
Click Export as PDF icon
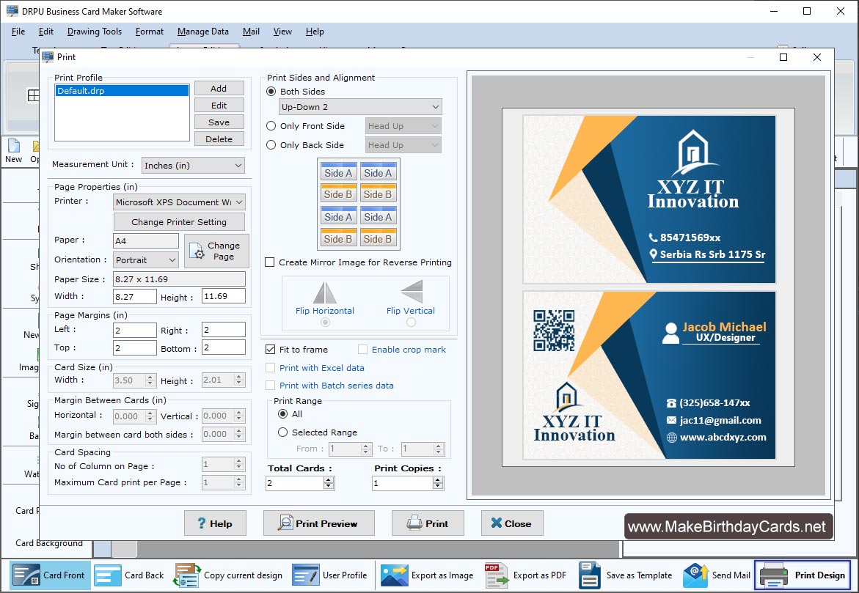pyautogui.click(x=497, y=575)
